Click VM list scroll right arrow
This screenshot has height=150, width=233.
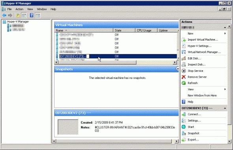pos(175,62)
